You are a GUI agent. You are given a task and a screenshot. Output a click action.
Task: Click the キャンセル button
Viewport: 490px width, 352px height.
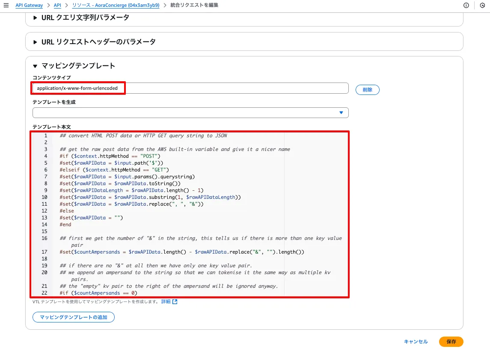click(416, 342)
